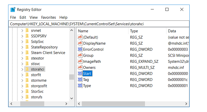Click the string value icon for ImagePath
Screen dimensions: 207x112
point(80,61)
